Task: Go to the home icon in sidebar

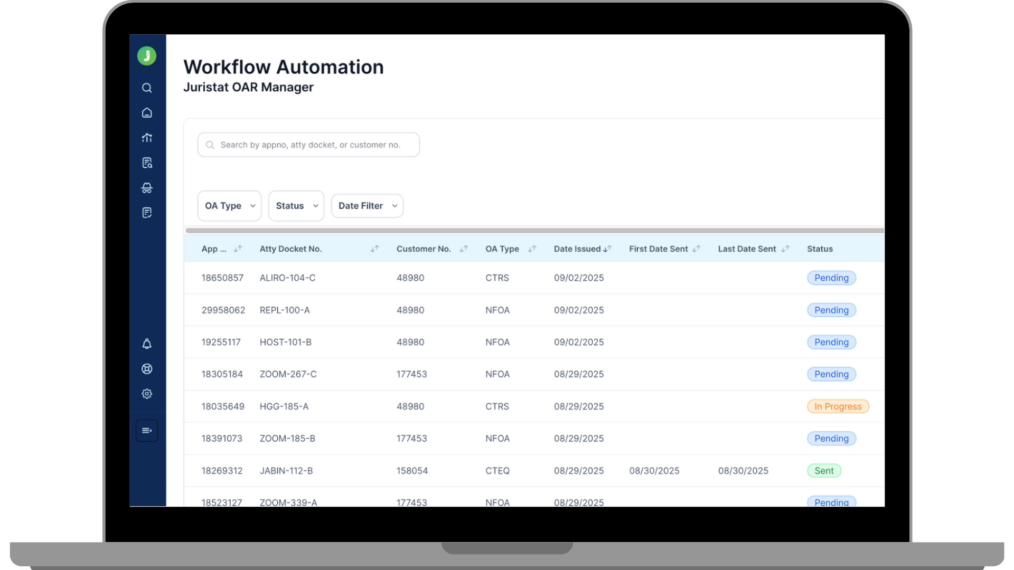Action: pyautogui.click(x=147, y=113)
